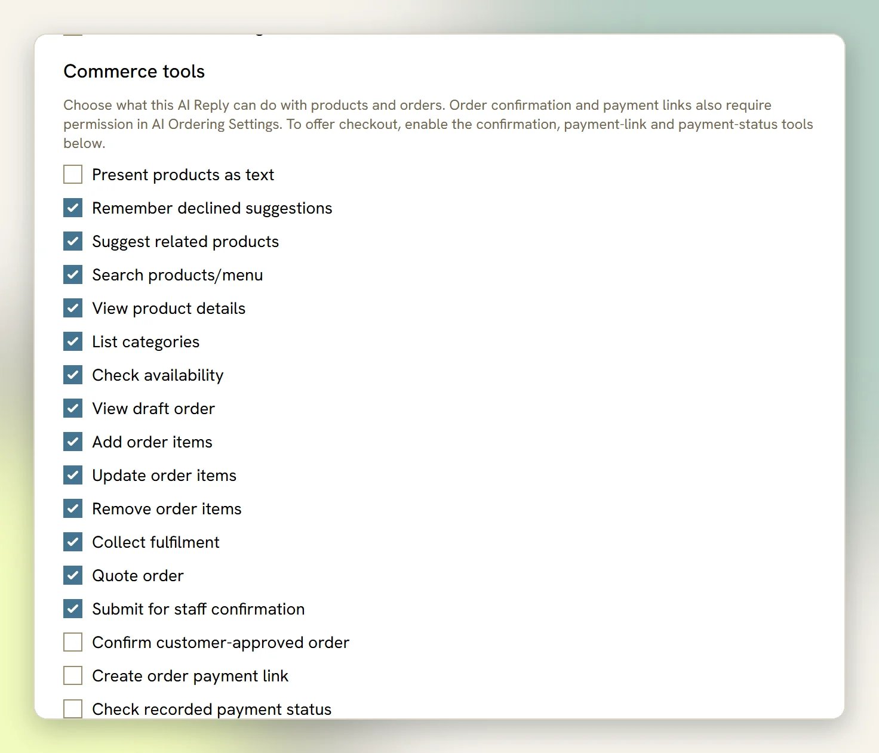The image size is (879, 753).
Task: Uncheck the Quote order checkbox
Action: pos(73,576)
